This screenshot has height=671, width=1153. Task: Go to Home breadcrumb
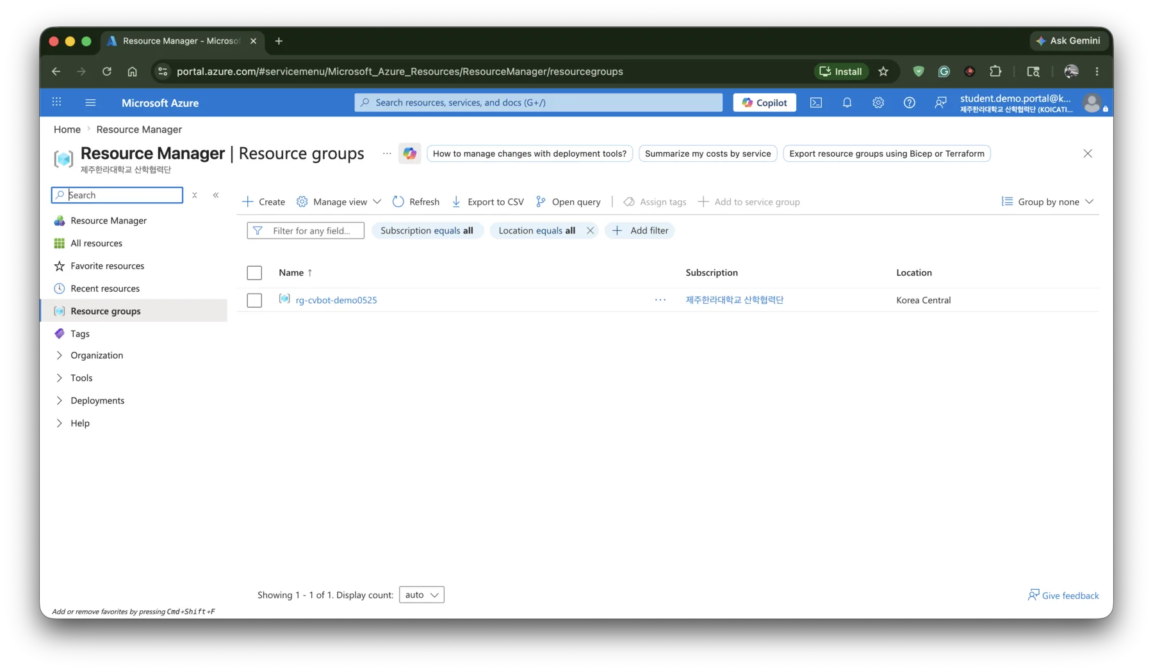tap(67, 129)
